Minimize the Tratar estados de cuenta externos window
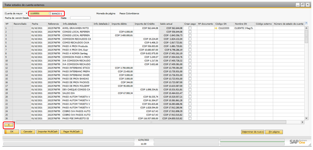The image size is (313, 150). point(297,4)
